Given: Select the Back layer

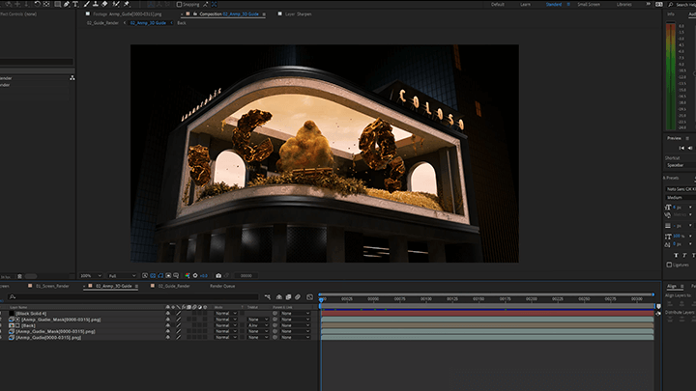Looking at the screenshot, I should 28,325.
